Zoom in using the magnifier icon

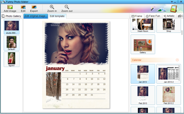(x=52, y=7)
